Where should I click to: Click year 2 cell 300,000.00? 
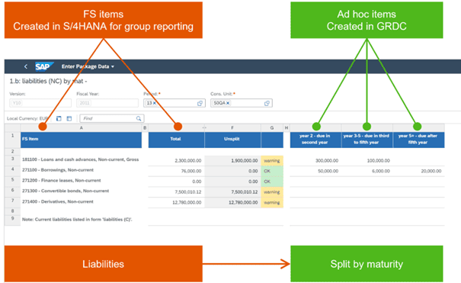[x=315, y=161]
